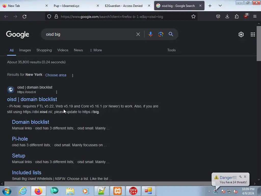Screen dimensions: 261x196
Task: Open the oisd | domain blocklist result
Action: 32,99
